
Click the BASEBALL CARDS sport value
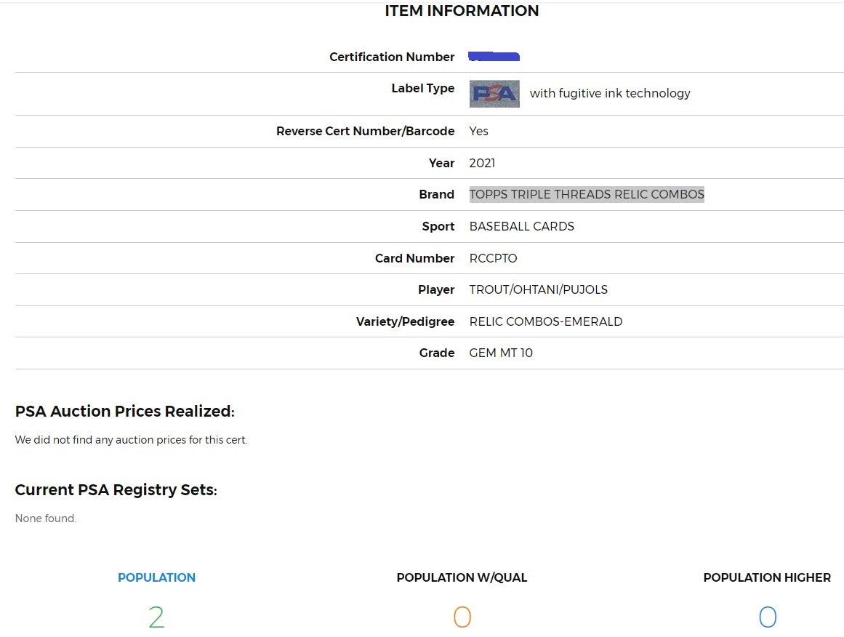coord(521,226)
